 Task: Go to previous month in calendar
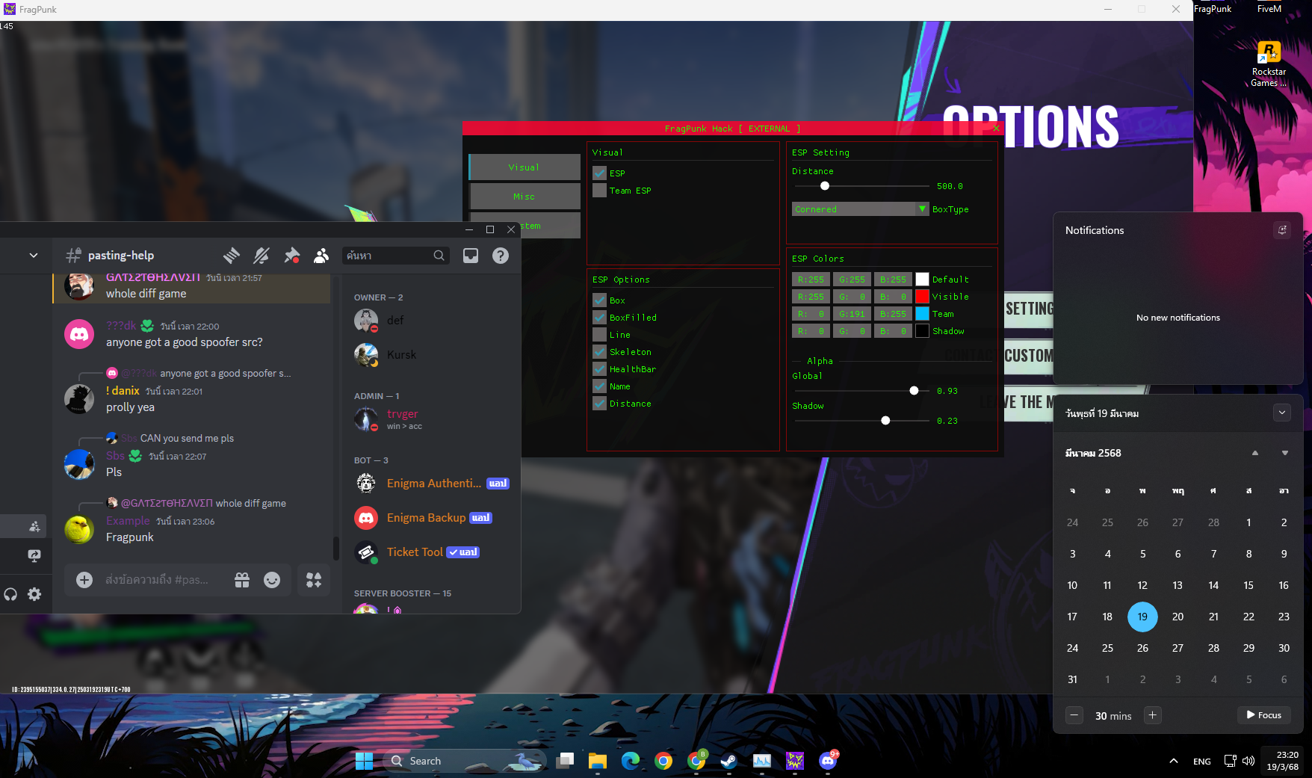(1255, 453)
